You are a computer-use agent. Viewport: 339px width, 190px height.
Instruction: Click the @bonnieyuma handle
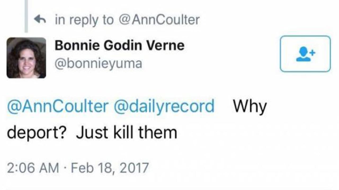click(98, 64)
